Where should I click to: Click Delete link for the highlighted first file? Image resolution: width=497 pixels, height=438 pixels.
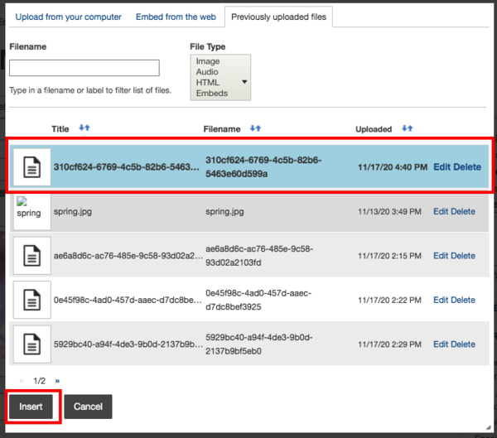466,166
